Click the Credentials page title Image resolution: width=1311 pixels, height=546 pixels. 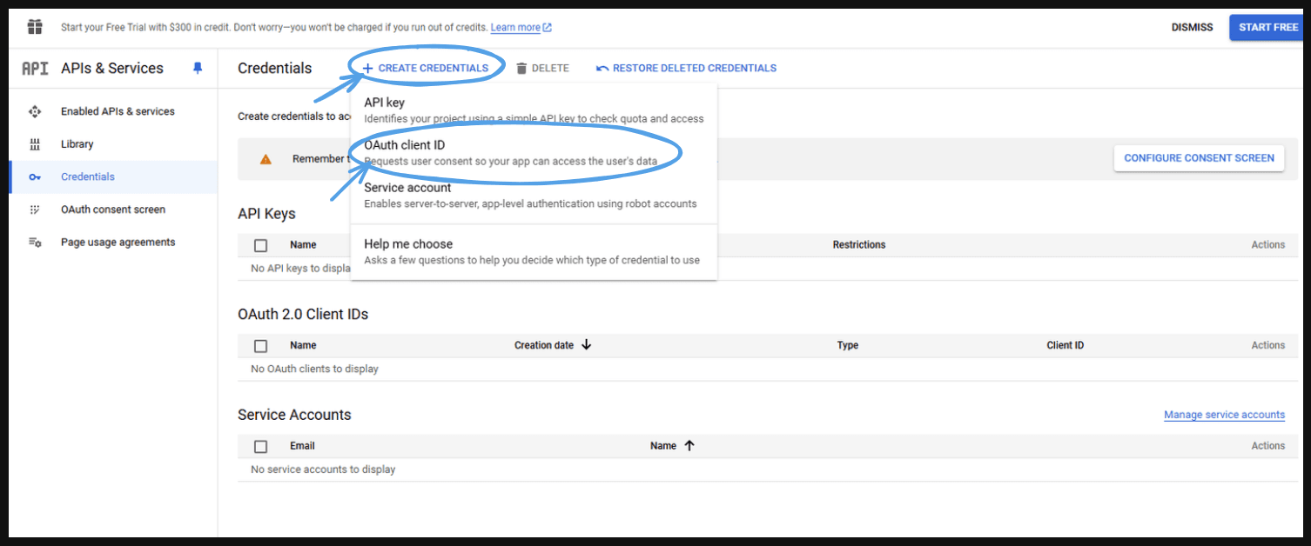[274, 68]
